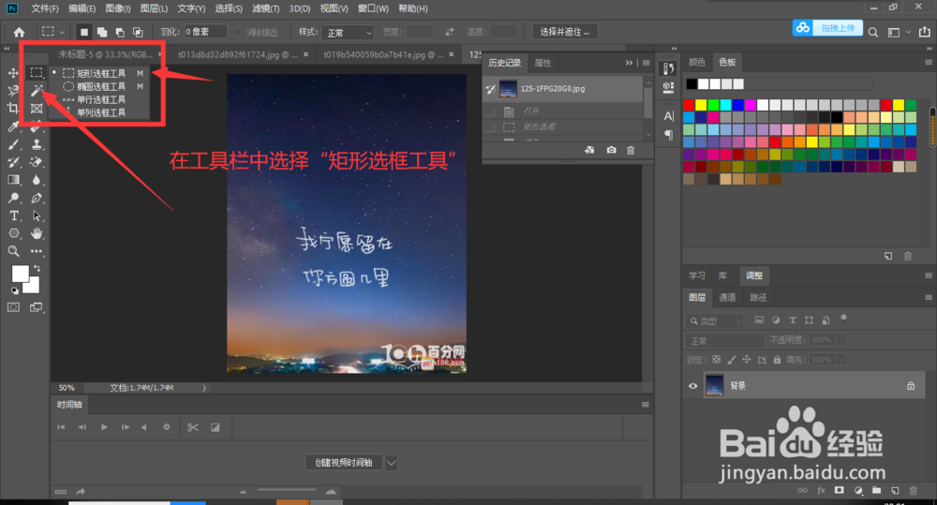The image size is (937, 505).
Task: Open the Paragraph panel icon
Action: 669,135
